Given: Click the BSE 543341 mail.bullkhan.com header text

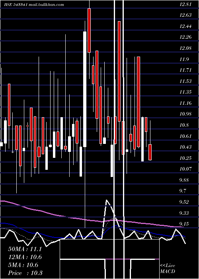Looking at the screenshot, I should (x=34, y=5).
